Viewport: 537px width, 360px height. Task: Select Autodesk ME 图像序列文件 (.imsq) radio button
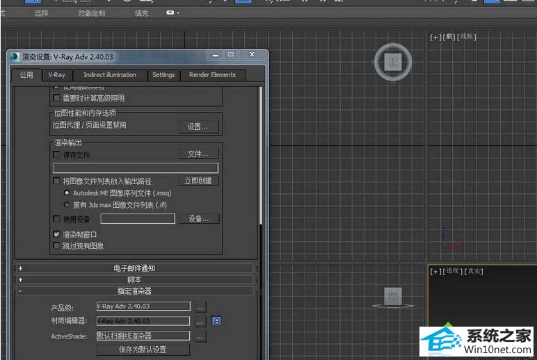click(x=67, y=193)
